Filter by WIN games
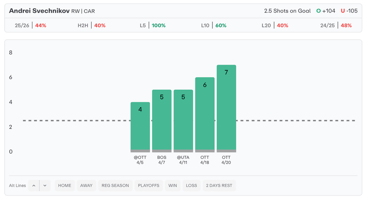Image resolution: width=365 pixels, height=201 pixels. point(173,186)
